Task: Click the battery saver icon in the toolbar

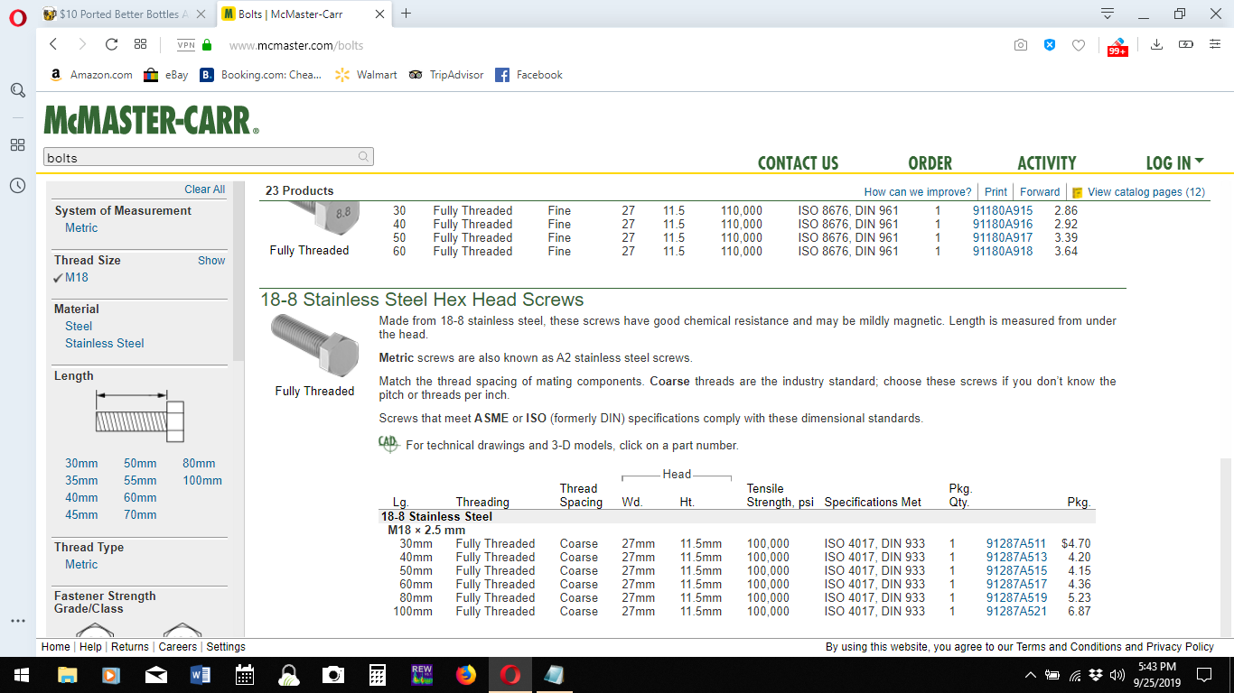Action: pos(1186,44)
